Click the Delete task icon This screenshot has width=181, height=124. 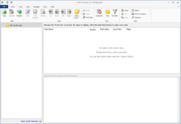click(43, 12)
